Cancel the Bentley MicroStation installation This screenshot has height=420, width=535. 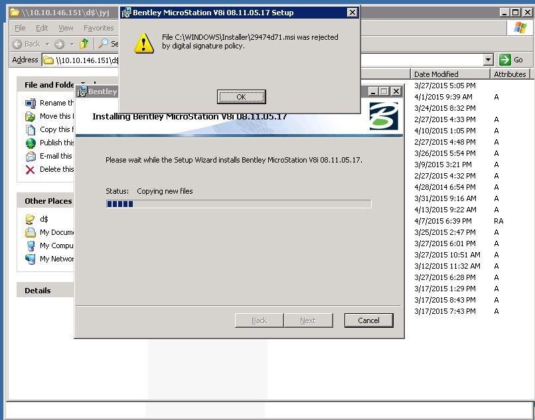pos(368,320)
